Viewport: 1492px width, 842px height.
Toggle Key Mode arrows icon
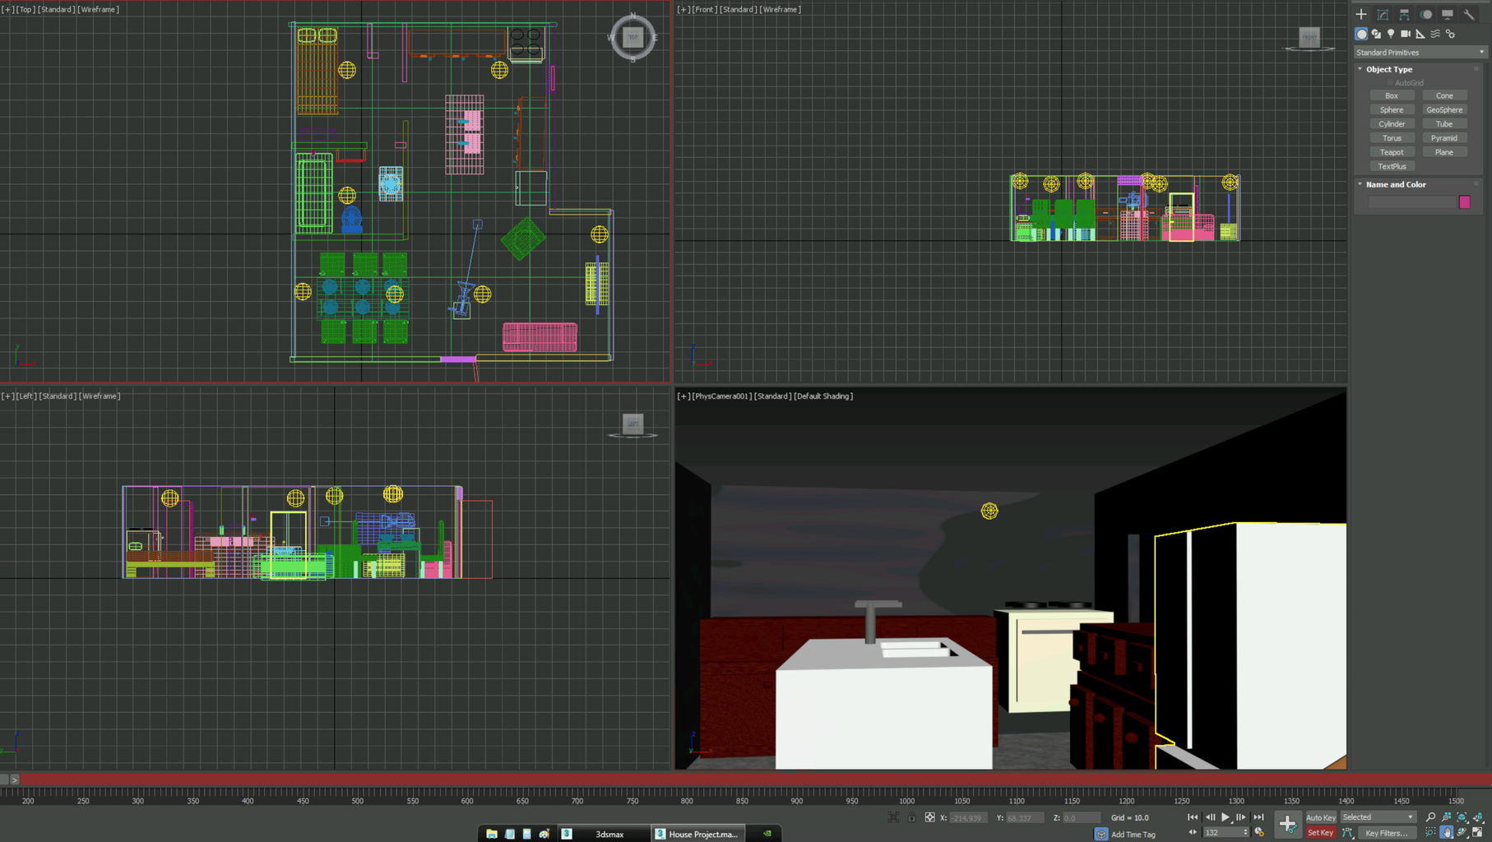[1193, 833]
